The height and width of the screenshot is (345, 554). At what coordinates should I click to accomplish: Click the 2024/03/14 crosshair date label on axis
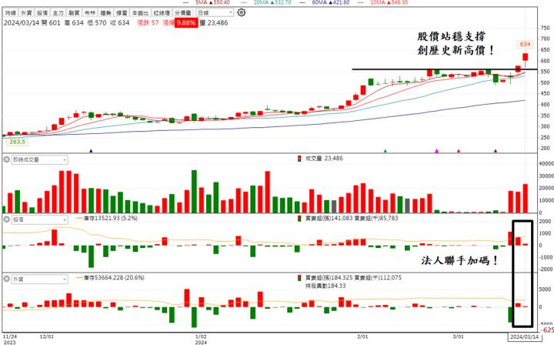pyautogui.click(x=524, y=337)
